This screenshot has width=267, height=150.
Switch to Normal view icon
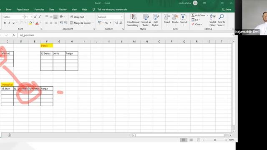click(x=184, y=140)
